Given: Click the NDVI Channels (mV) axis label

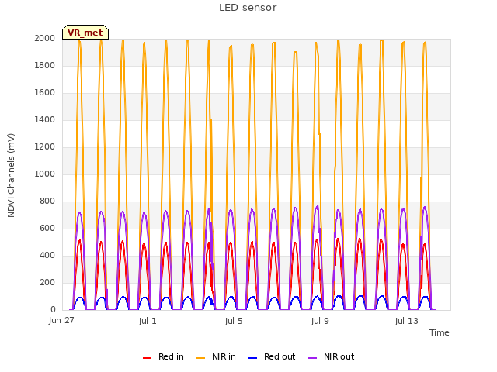Looking at the screenshot, I should click(11, 175).
